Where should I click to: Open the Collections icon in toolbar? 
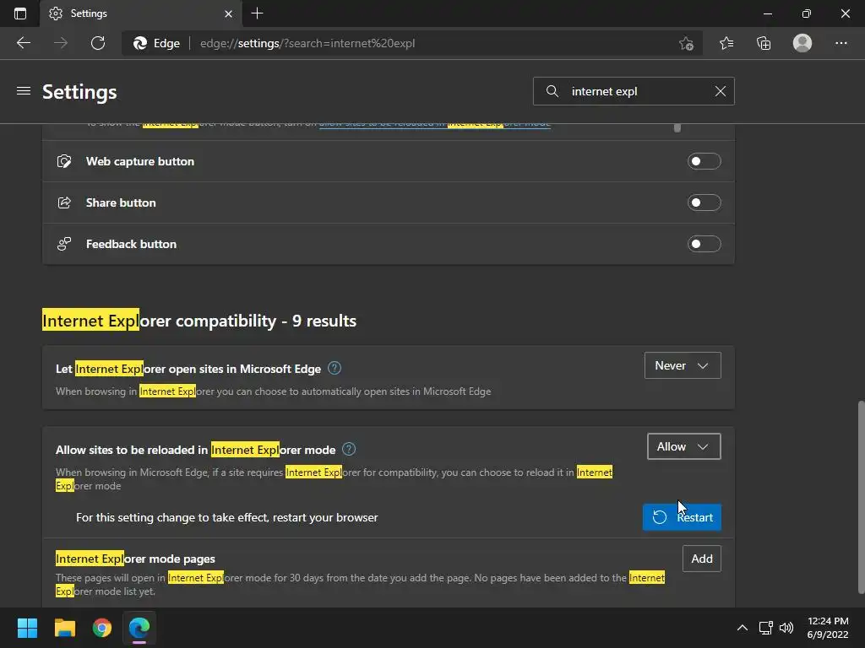tap(764, 43)
